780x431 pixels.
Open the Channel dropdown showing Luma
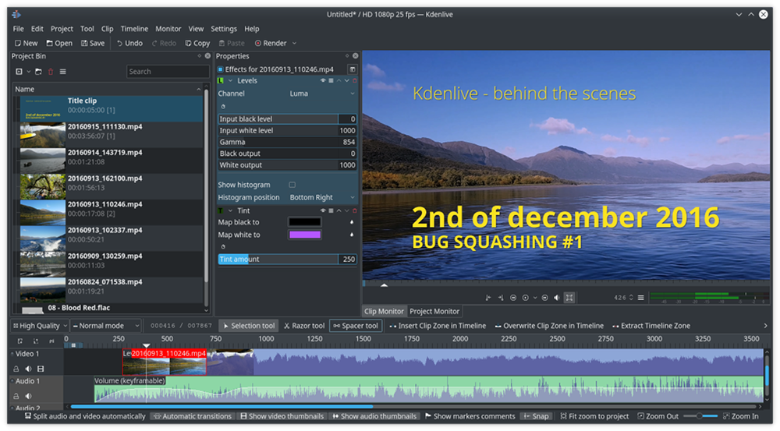click(x=321, y=94)
